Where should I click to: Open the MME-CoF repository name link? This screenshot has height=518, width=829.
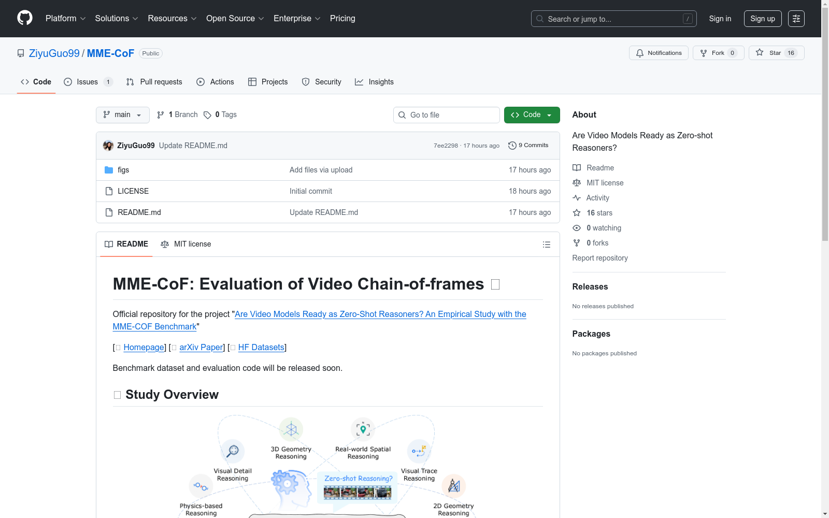[x=110, y=53]
